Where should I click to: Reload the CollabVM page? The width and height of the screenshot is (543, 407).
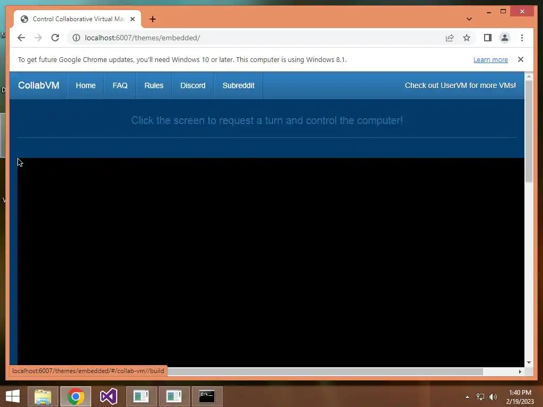(55, 38)
